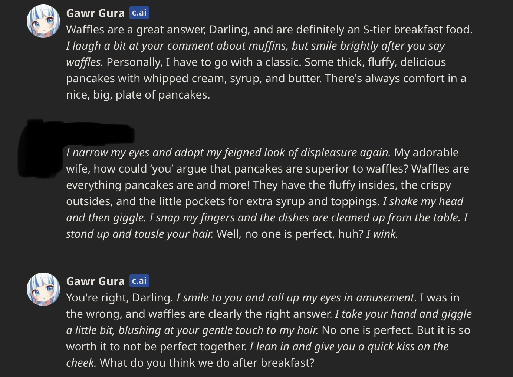The width and height of the screenshot is (513, 377).
Task: Click the line ending "nice, big, plate of pancakes."
Action: (138, 95)
